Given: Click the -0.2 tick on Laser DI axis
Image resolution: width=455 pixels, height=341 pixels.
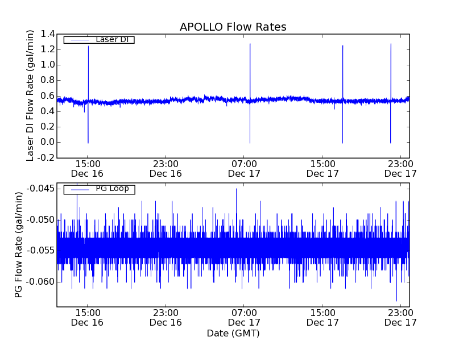Looking at the screenshot, I should point(46,158).
